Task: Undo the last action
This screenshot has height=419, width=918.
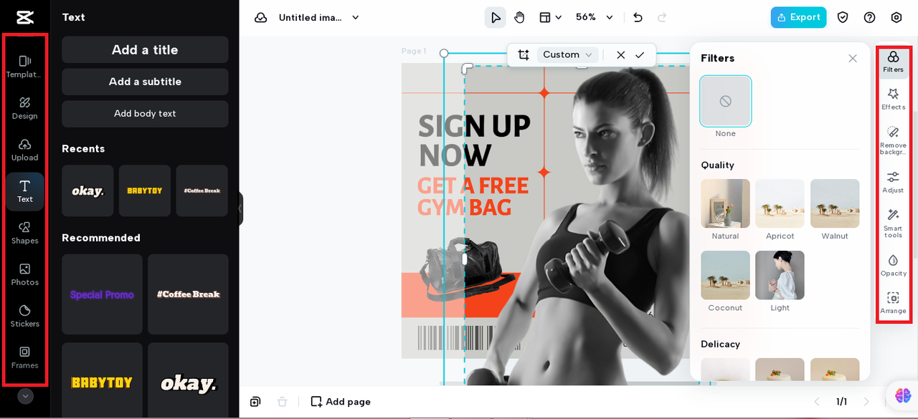Action: [638, 17]
